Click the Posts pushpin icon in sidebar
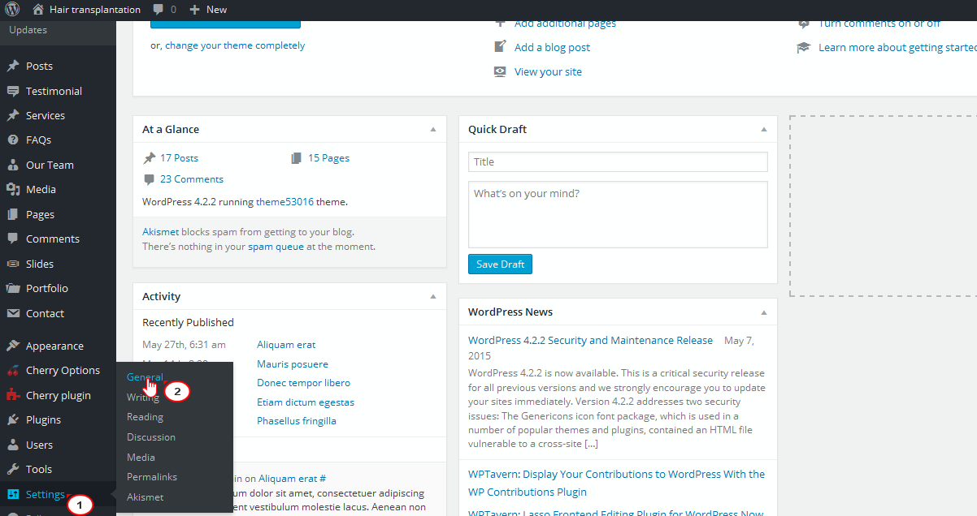The width and height of the screenshot is (977, 516). 12,66
